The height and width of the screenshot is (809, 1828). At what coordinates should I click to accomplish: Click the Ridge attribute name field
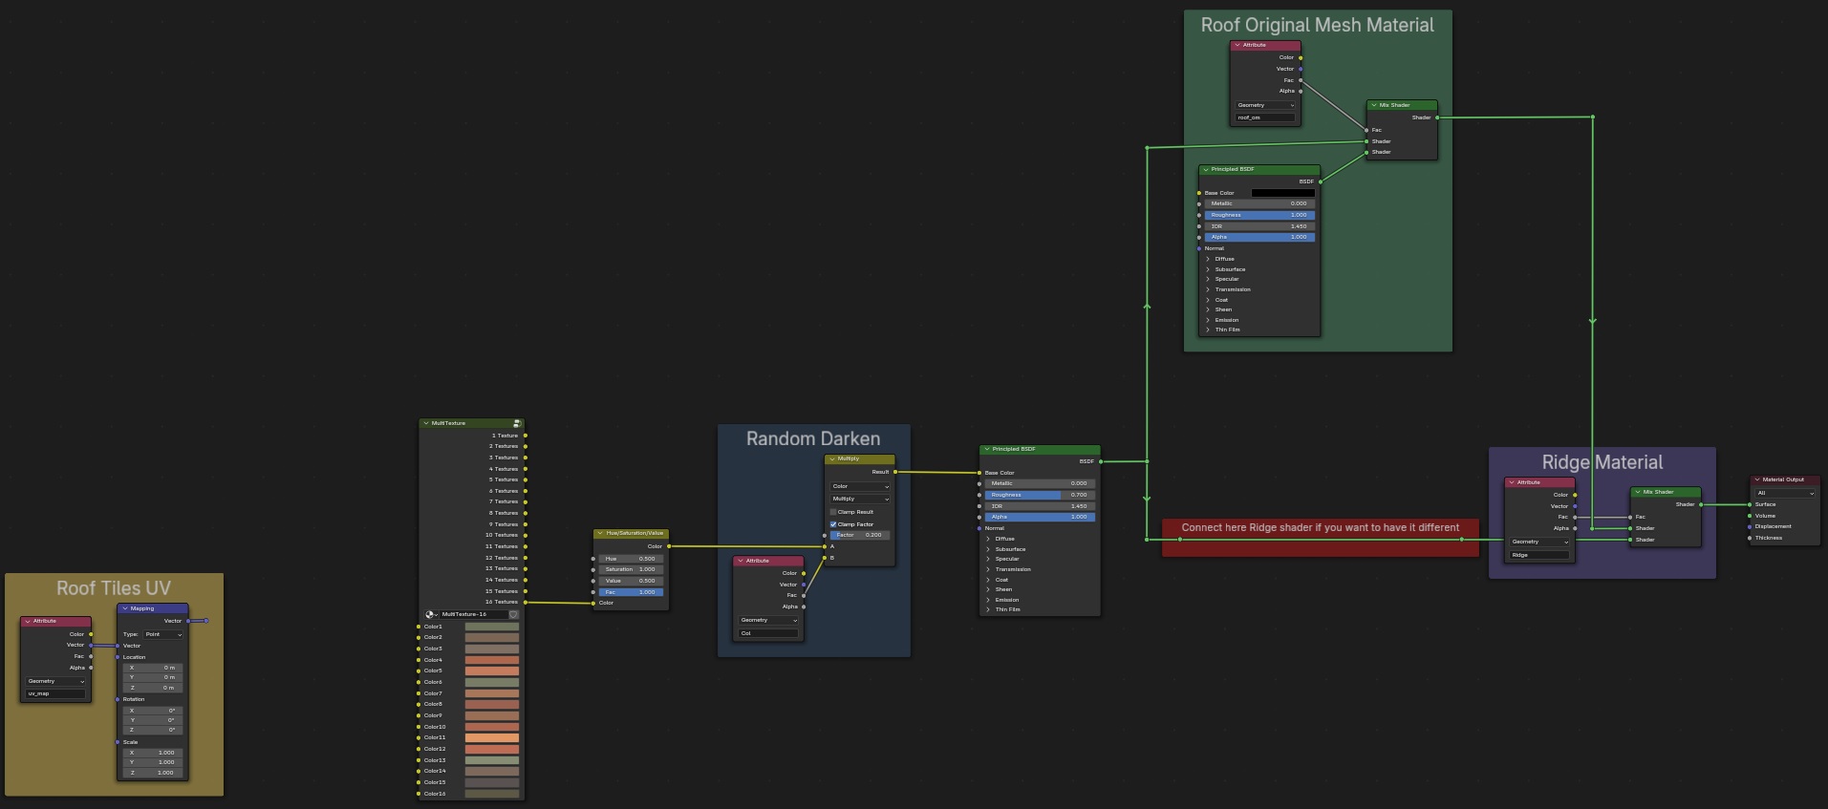(1539, 555)
